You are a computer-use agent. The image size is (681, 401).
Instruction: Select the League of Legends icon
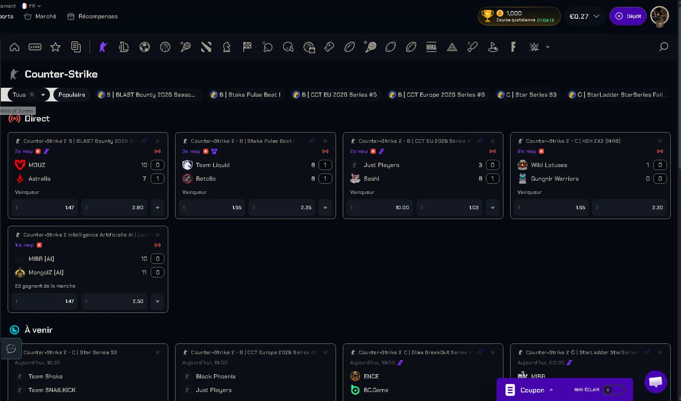(x=124, y=47)
